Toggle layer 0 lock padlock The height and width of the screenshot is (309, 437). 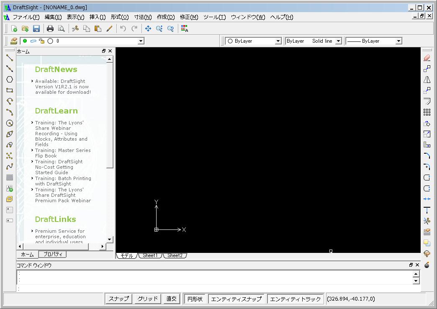[x=41, y=41]
